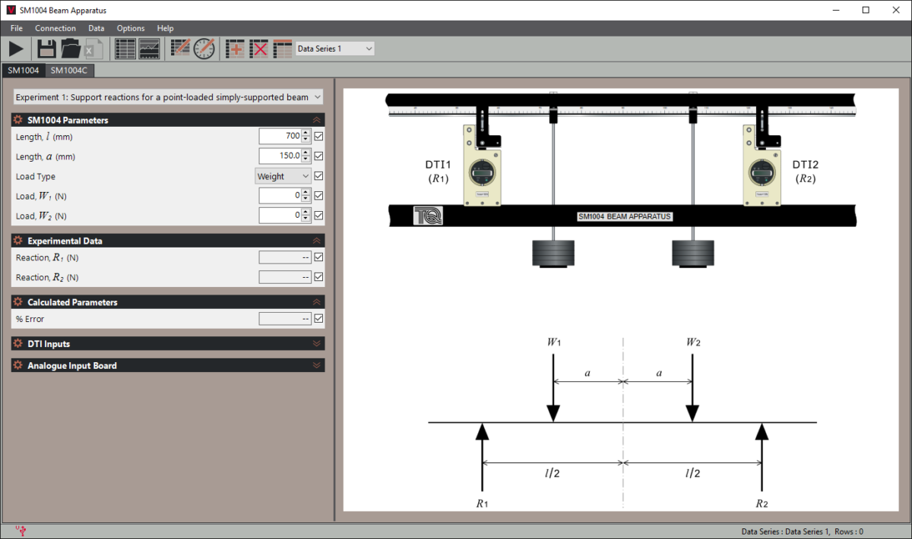Add a new data series icon

(236, 49)
